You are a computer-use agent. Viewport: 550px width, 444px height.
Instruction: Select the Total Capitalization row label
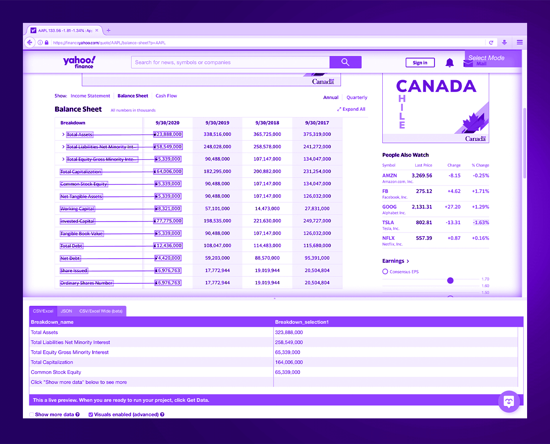(x=81, y=172)
